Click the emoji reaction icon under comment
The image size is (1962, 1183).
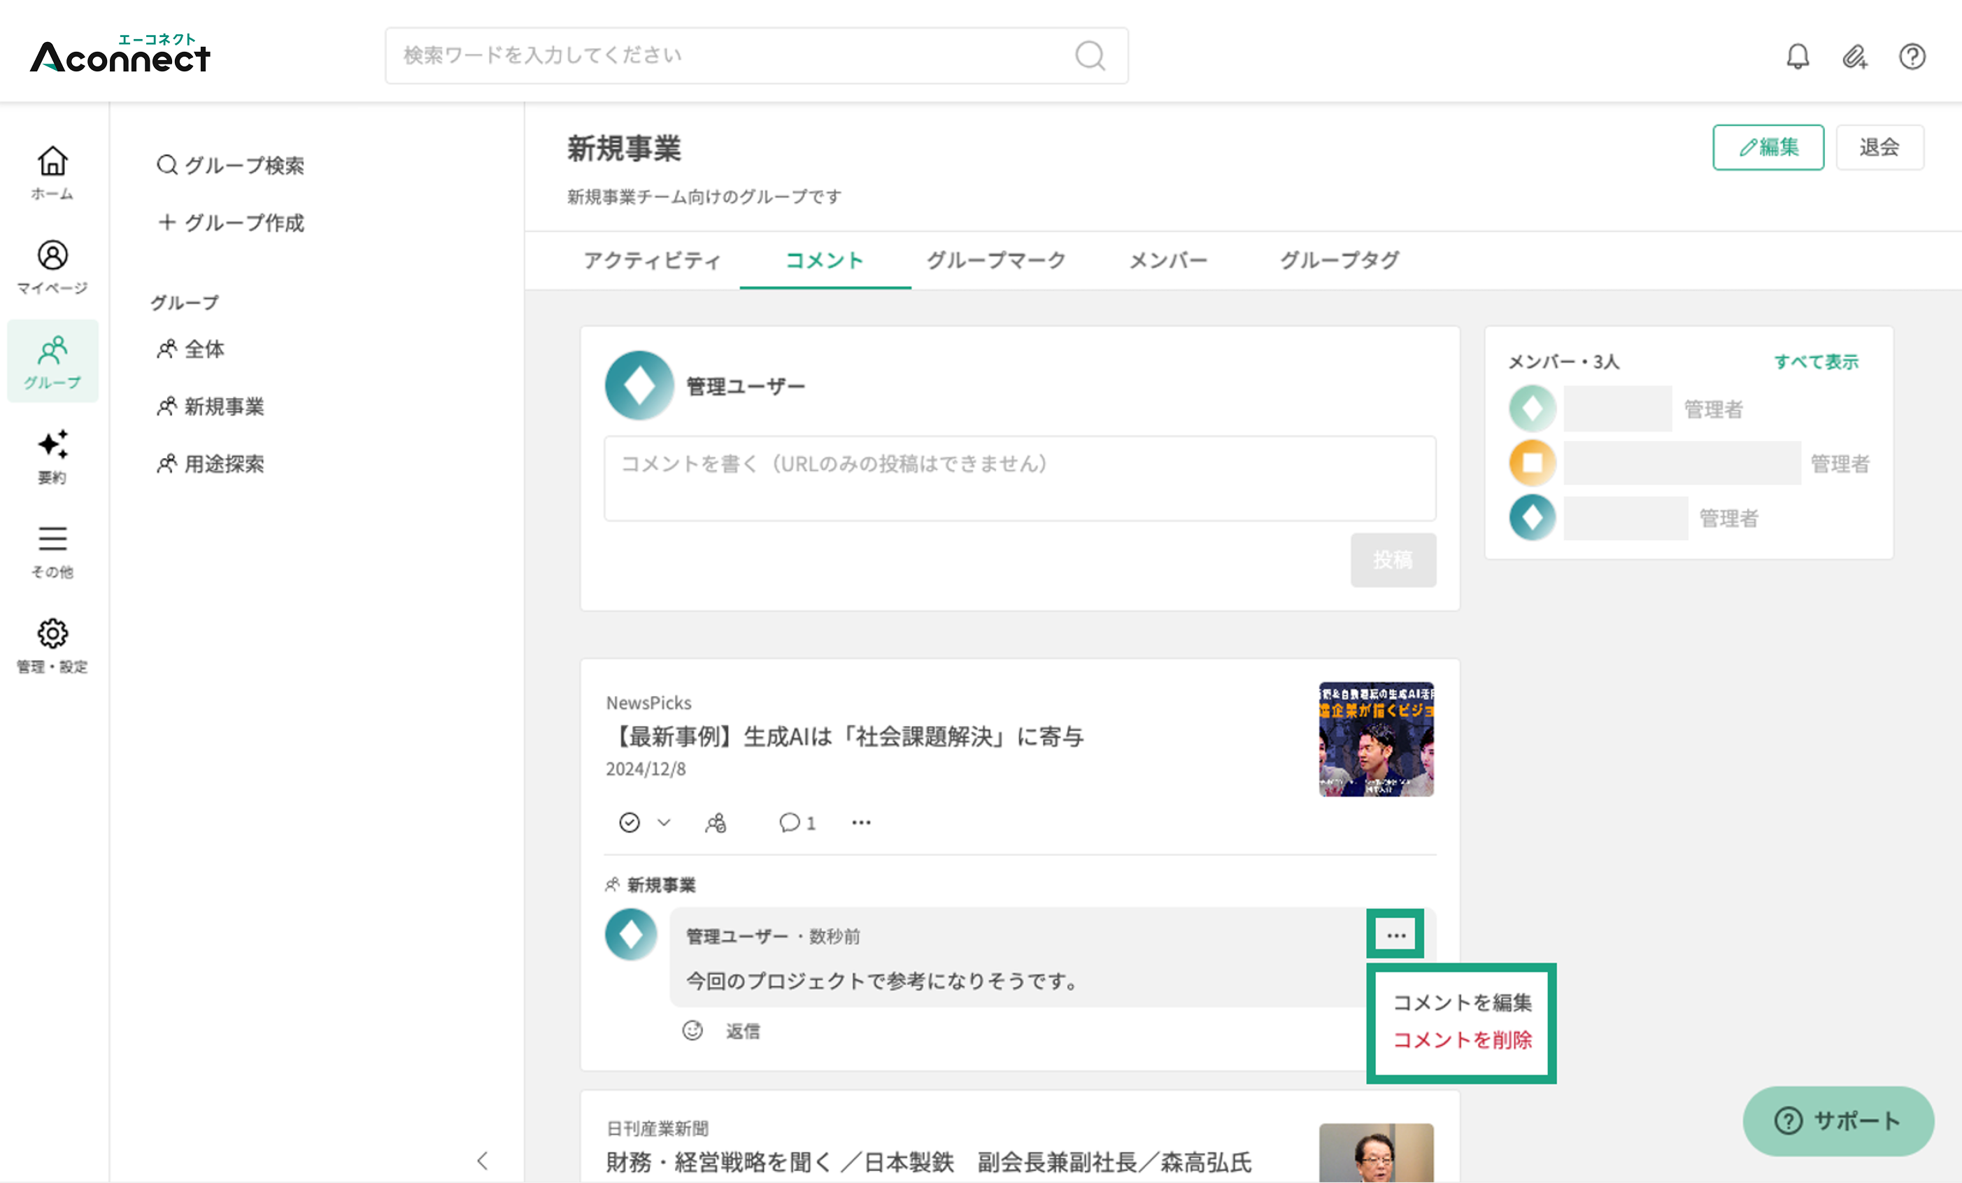[692, 1030]
